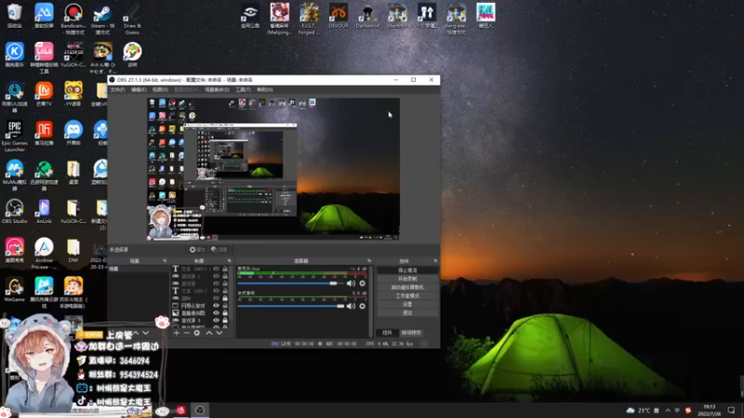Launch the Steam desktop shortcut
Image resolution: width=744 pixels, height=418 pixels.
tap(102, 19)
